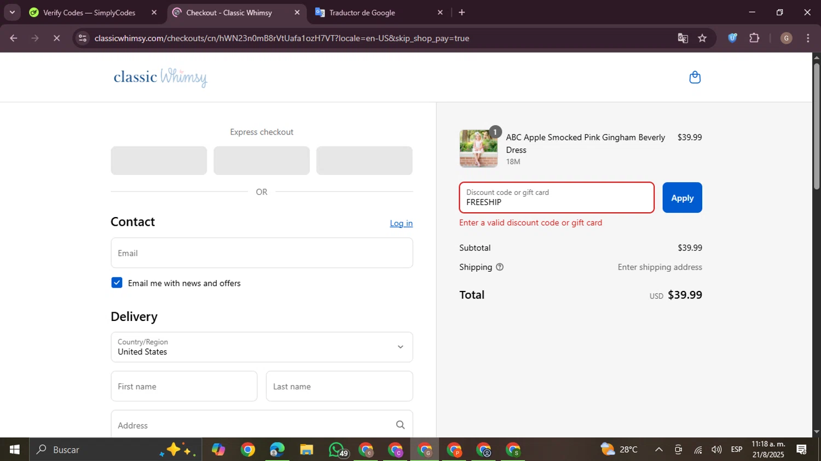Click the middle express checkout button
Viewport: 821px width, 461px height.
tap(262, 160)
